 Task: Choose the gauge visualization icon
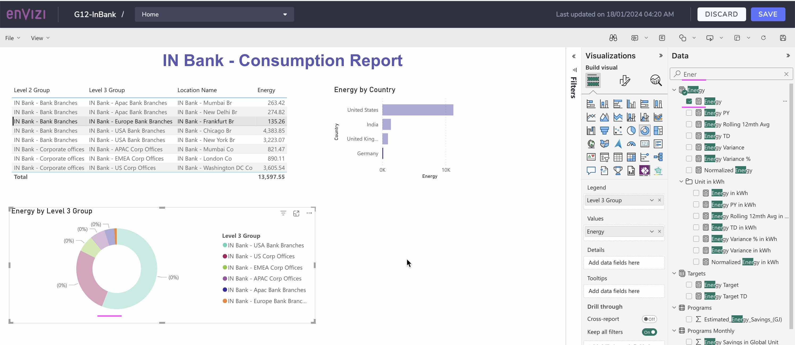coord(631,144)
